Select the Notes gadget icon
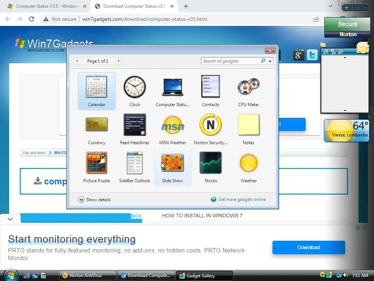 [x=248, y=124]
